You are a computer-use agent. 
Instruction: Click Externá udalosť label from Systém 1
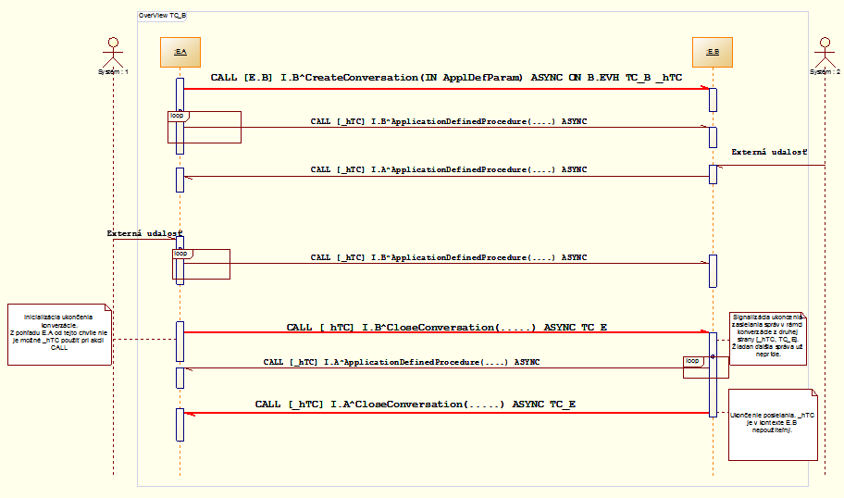(x=145, y=233)
